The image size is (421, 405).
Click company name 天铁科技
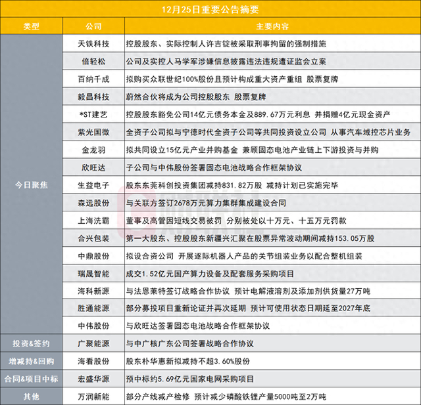93,44
